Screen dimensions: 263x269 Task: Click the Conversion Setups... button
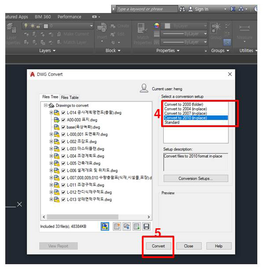(196, 178)
